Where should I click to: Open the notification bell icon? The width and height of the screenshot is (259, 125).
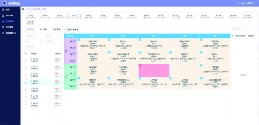[x=238, y=3]
